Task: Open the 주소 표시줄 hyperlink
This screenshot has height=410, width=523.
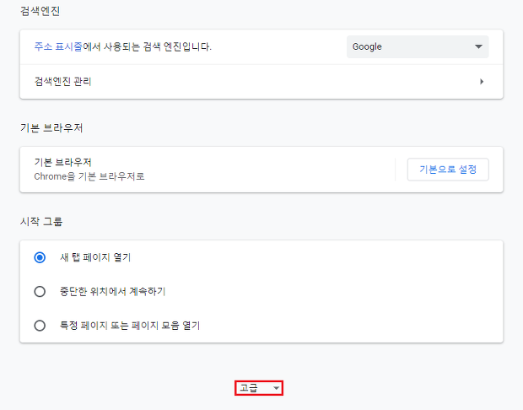Action: pos(58,46)
